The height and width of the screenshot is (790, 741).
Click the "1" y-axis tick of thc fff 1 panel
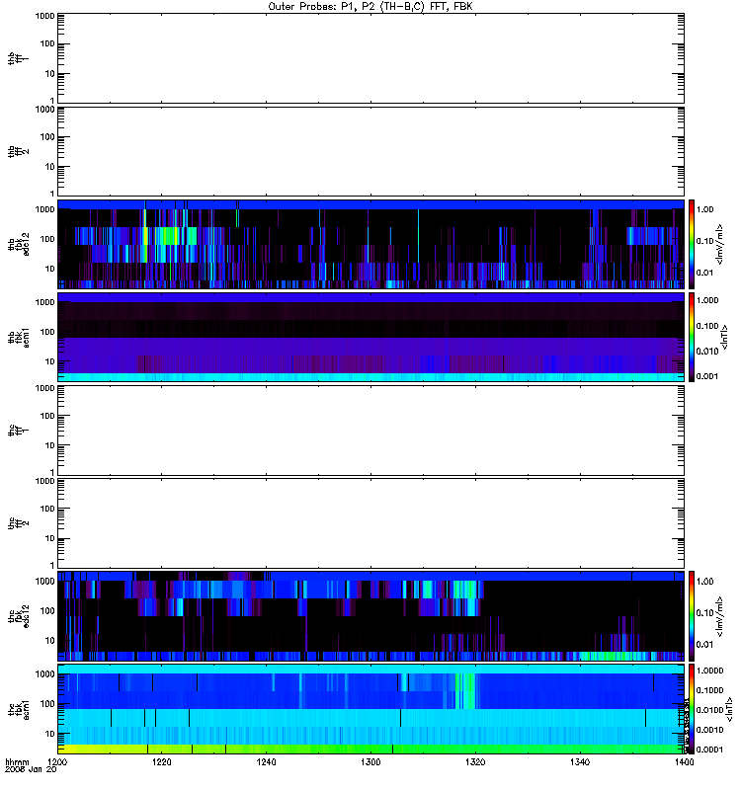(52, 473)
